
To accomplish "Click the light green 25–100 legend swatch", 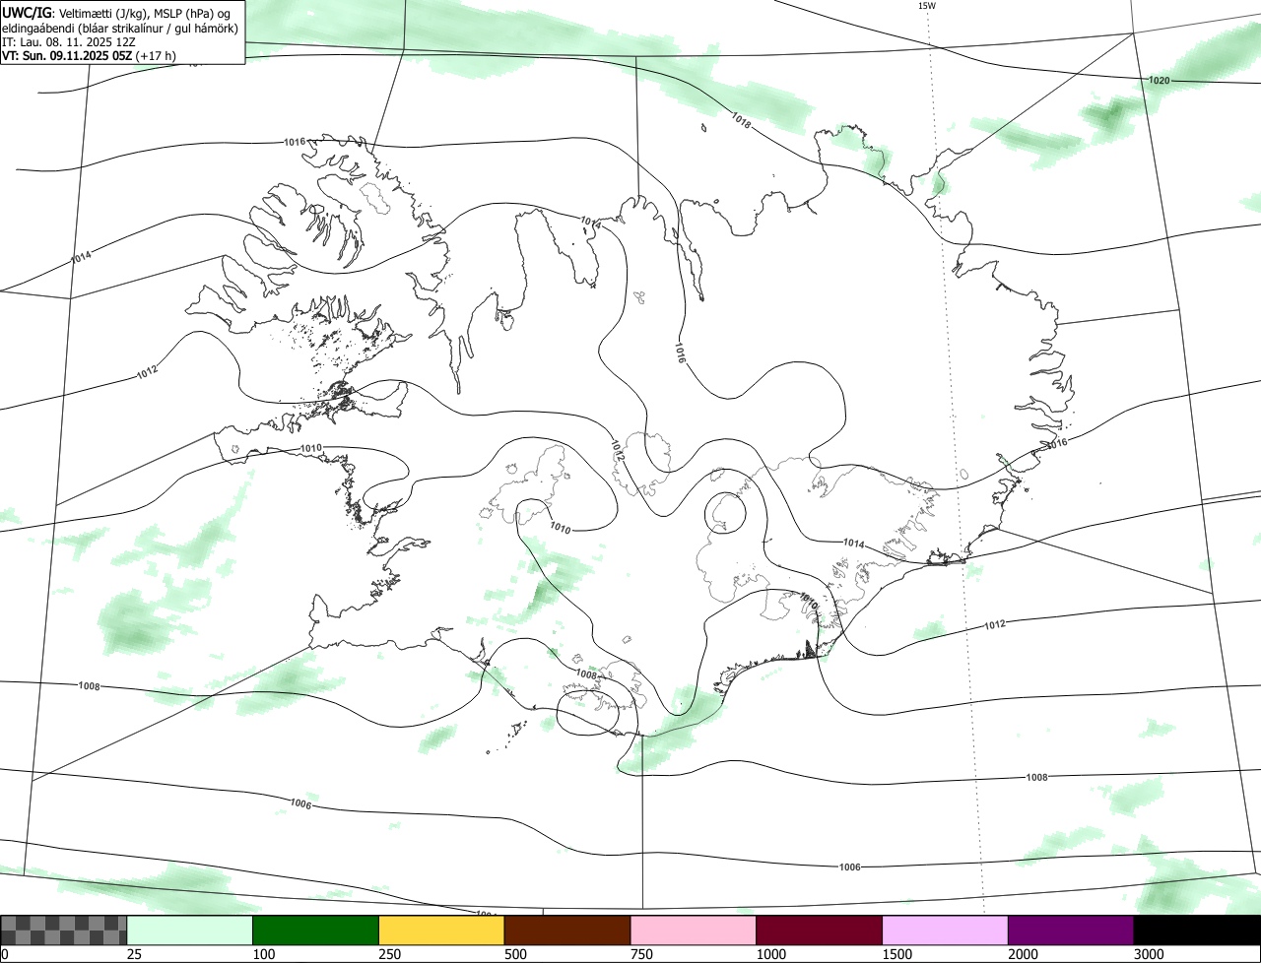I will click(x=190, y=930).
